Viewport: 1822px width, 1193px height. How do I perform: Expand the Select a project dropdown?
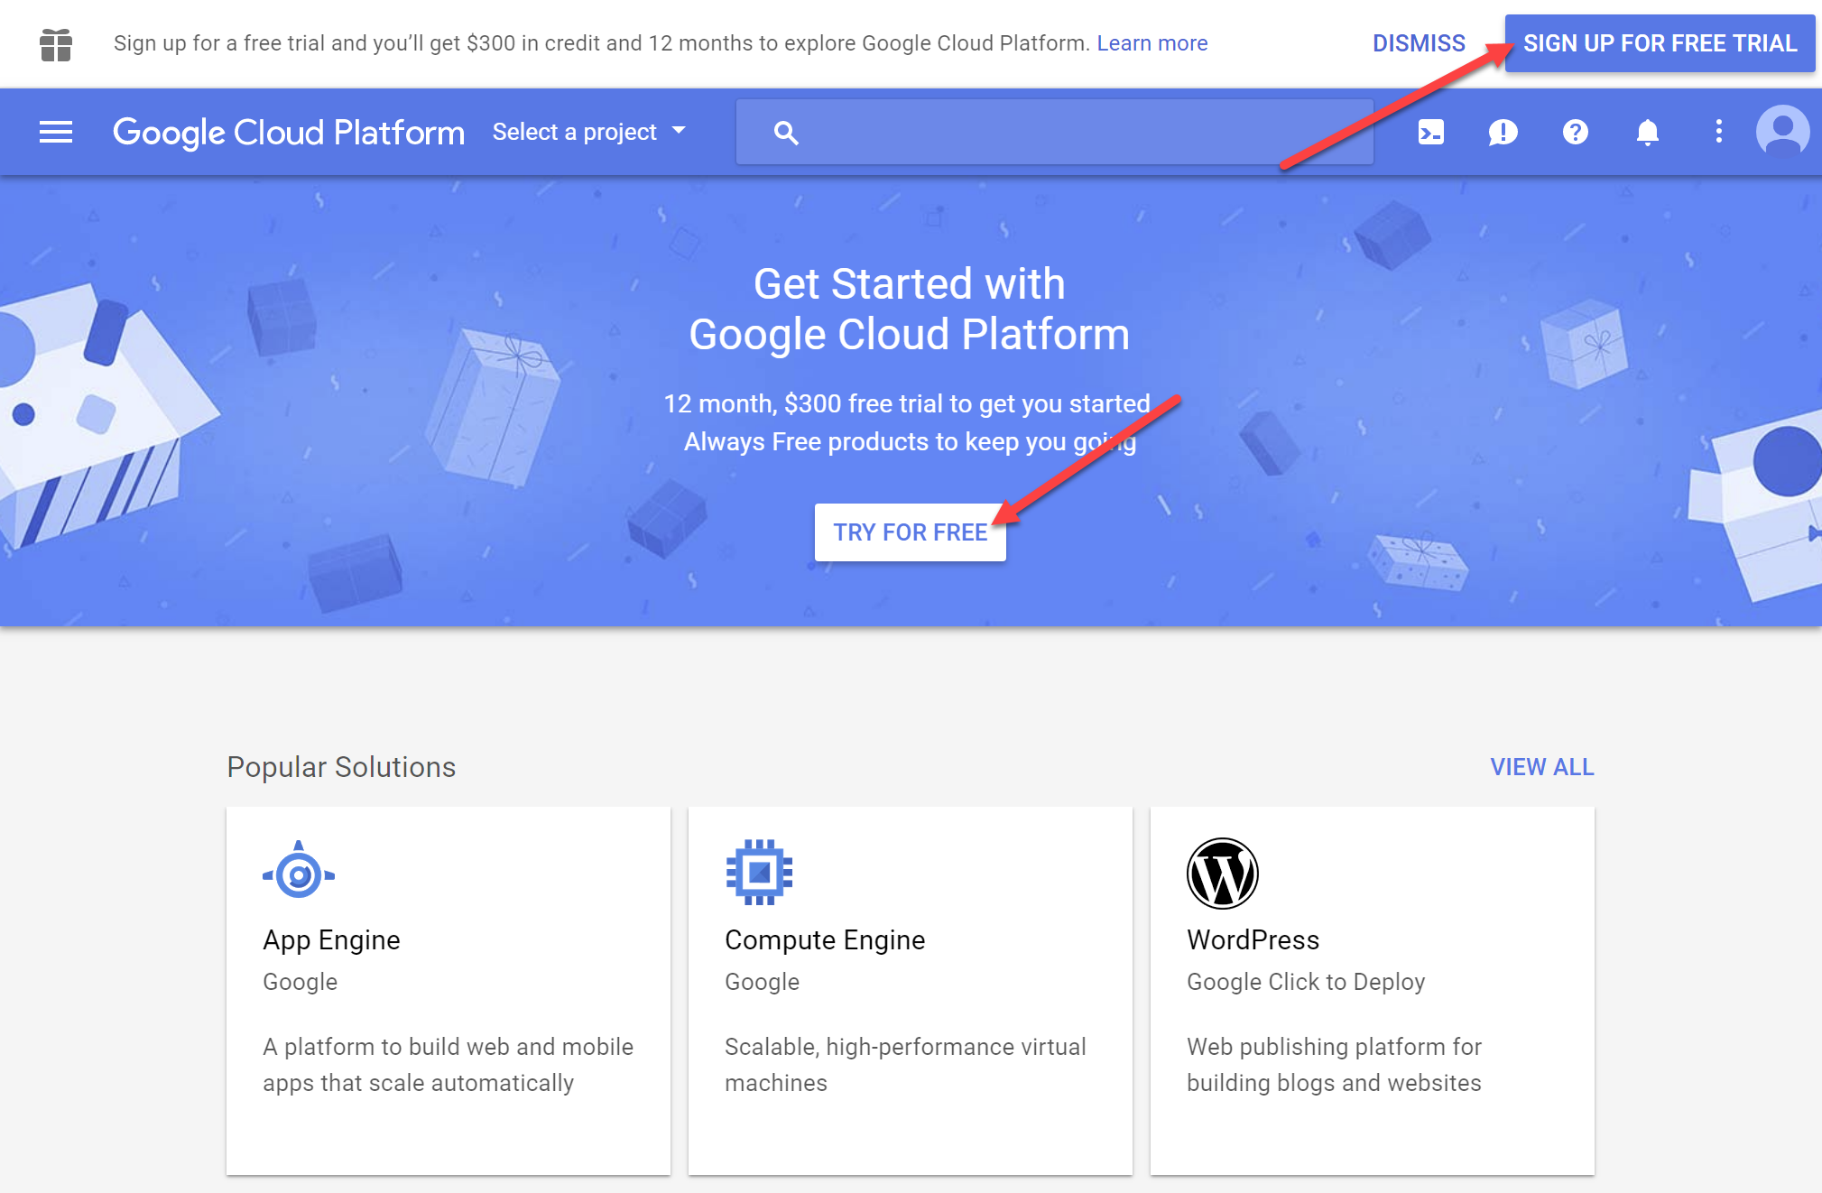[x=590, y=133]
